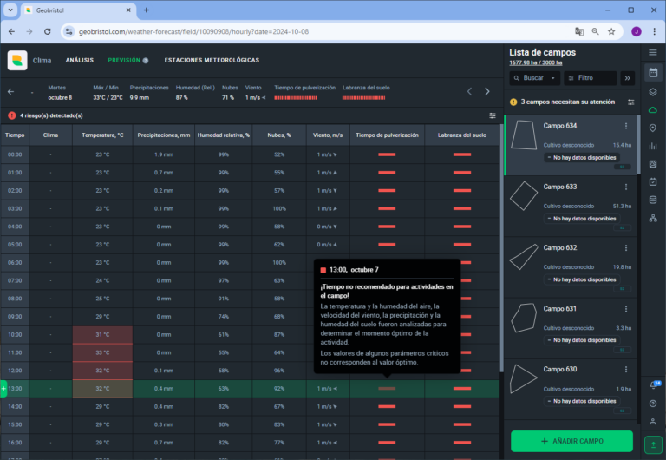
Task: Click the Filtro input field
Action: [x=594, y=78]
